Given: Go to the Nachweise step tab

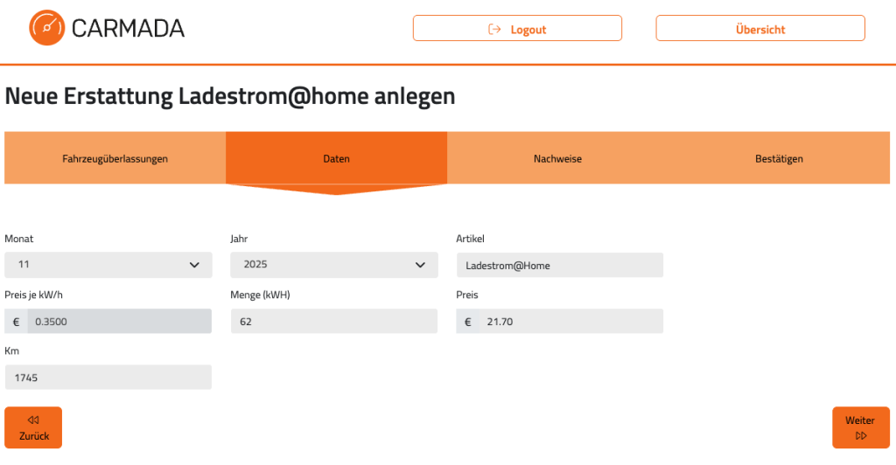Looking at the screenshot, I should 557,159.
